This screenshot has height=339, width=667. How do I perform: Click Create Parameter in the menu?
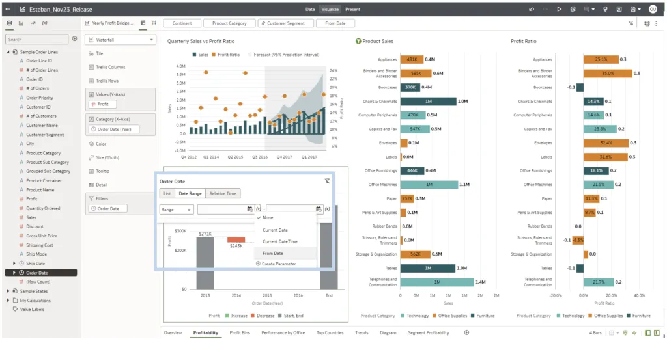[279, 264]
